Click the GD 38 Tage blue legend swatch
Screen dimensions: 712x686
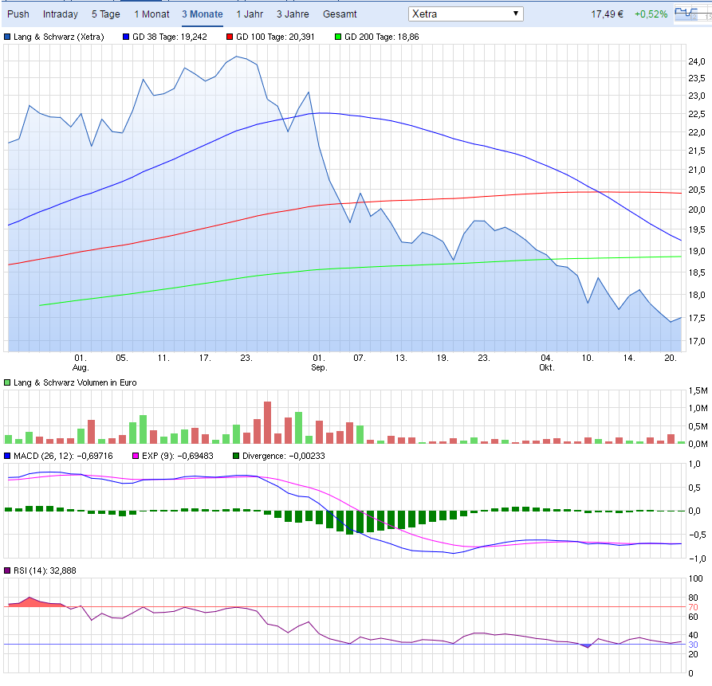pos(126,37)
